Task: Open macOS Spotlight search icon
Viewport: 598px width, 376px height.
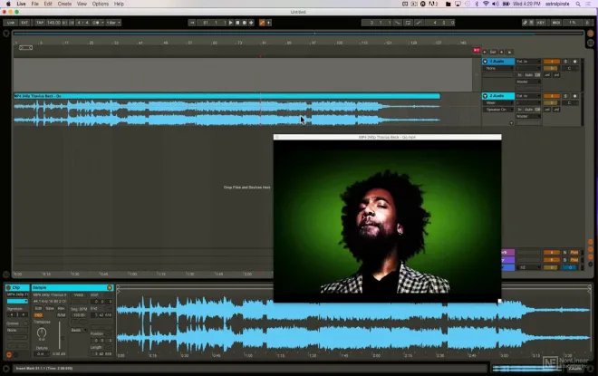Action: pyautogui.click(x=578, y=4)
